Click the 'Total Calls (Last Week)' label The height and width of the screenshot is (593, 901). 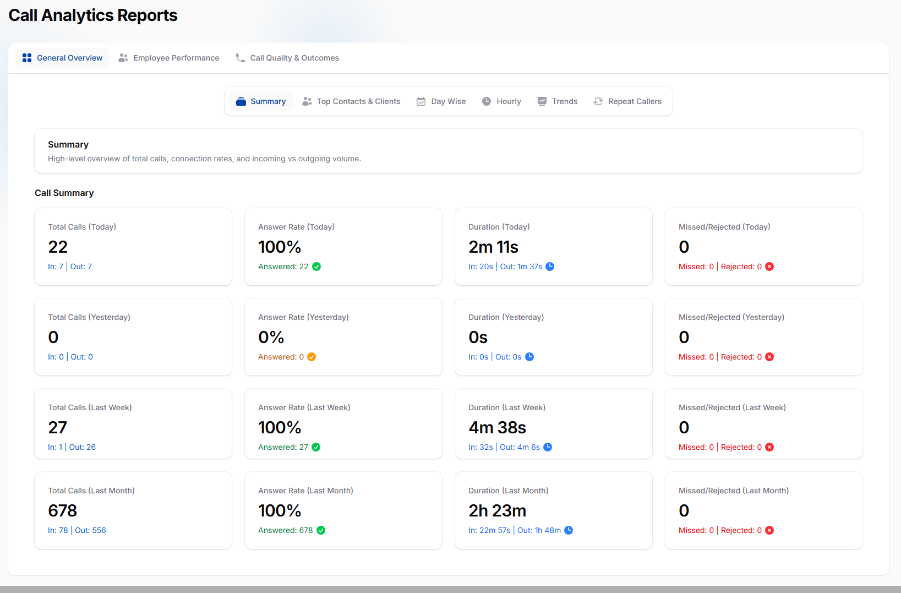click(90, 407)
